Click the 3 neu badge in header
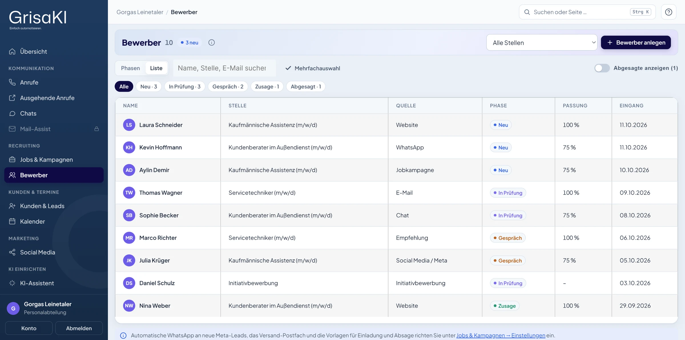685x340 pixels. point(189,42)
